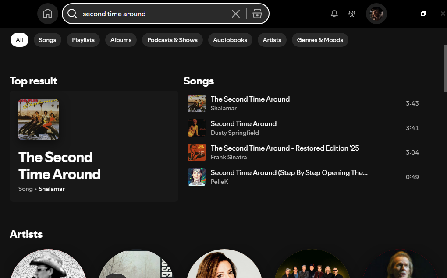Open the artist with cowboy hat photo
The height and width of the screenshot is (278, 447).
tap(48, 264)
